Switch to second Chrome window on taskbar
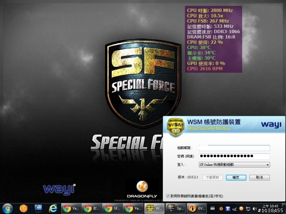Image resolution: width=286 pixels, height=214 pixels. click(92, 209)
